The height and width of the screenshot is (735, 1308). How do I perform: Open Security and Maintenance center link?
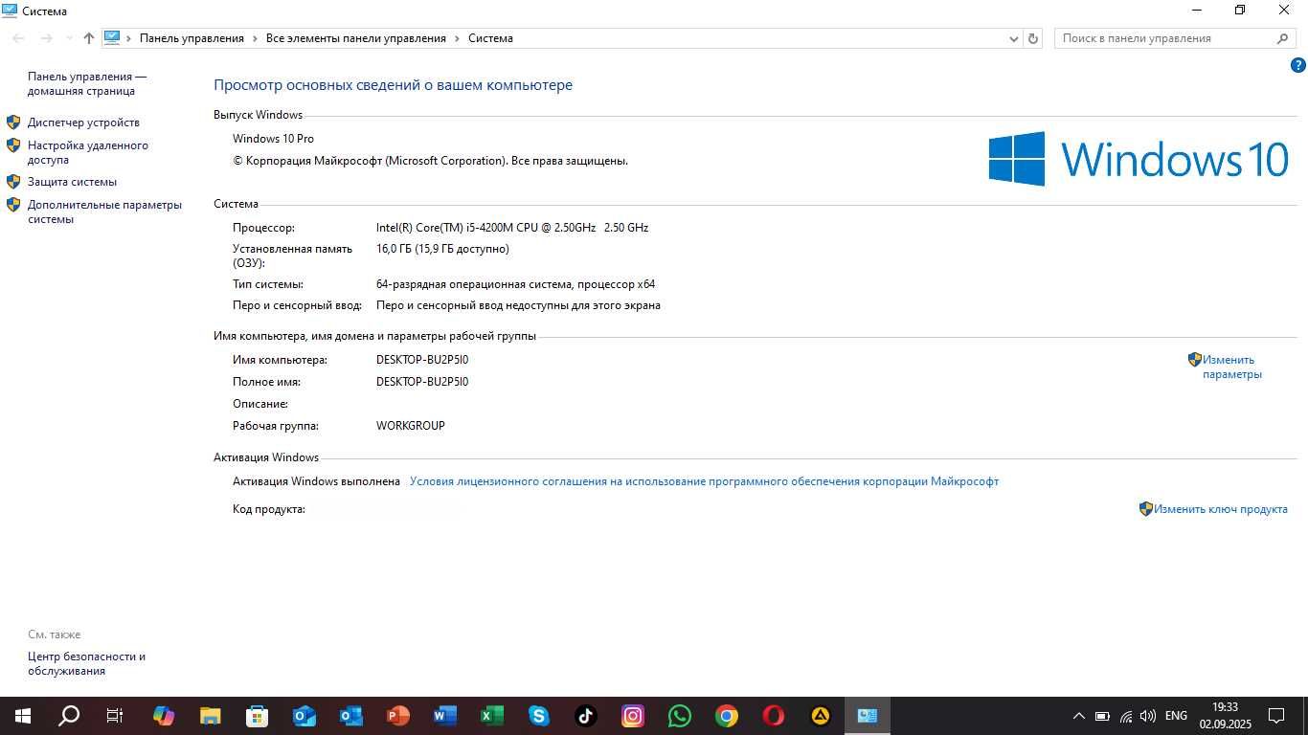[x=86, y=663]
